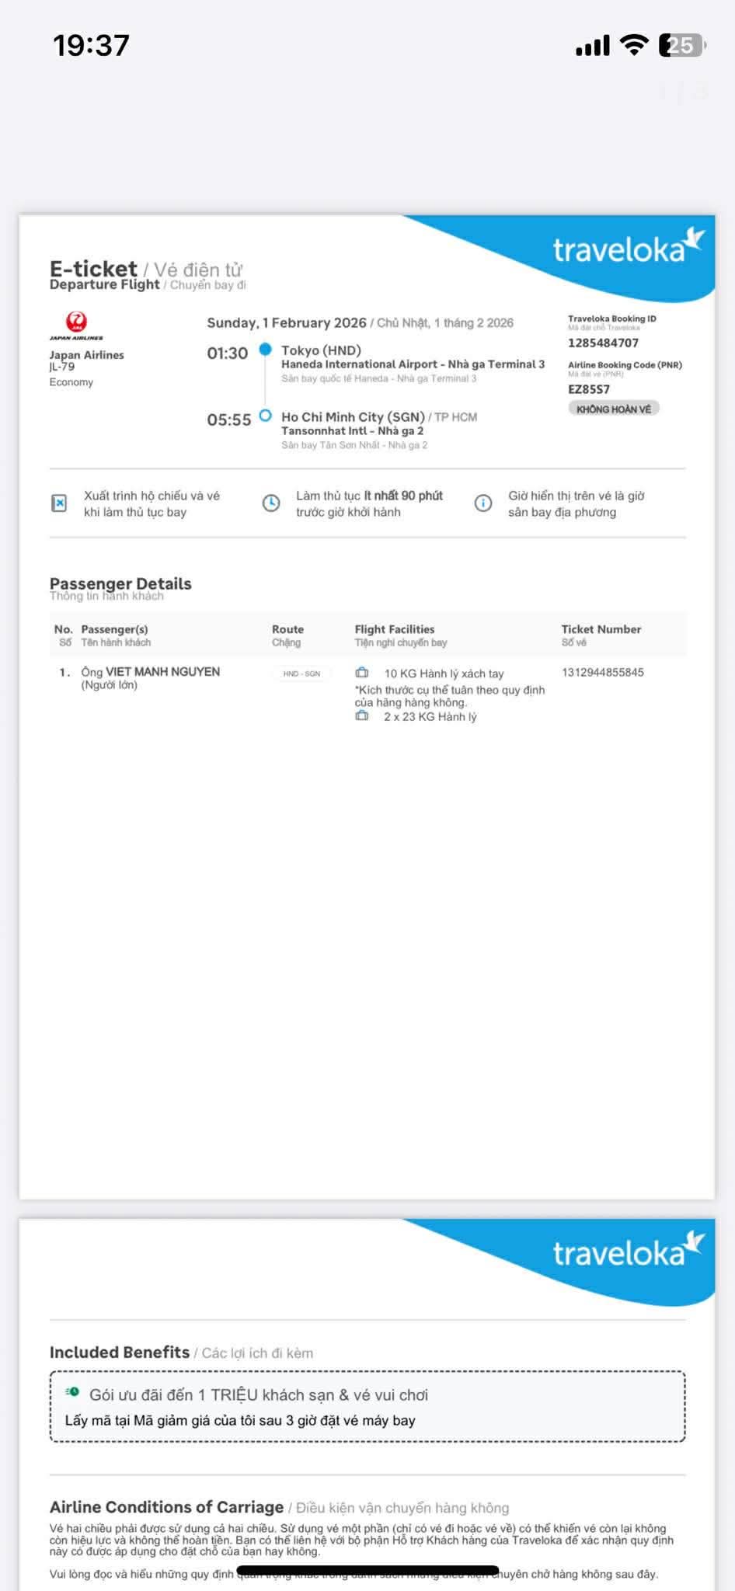
Task: Tap the local time info icon
Action: pos(482,504)
